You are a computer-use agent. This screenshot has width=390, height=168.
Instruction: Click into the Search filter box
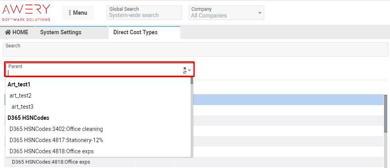pos(195,50)
